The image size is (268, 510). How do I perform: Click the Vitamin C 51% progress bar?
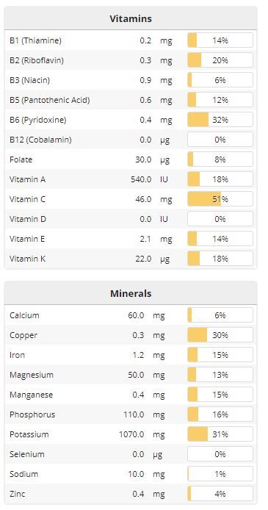coord(220,199)
